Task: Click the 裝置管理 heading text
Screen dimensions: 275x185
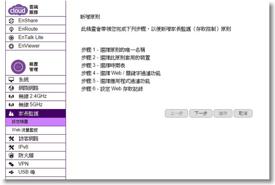Action: (34, 67)
